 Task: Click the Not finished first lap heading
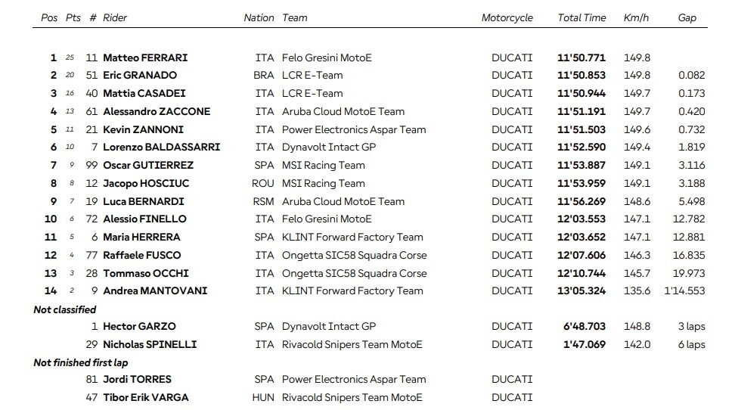(x=79, y=362)
